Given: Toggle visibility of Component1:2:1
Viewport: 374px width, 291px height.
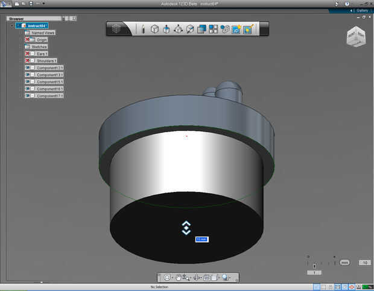Looking at the screenshot, I should pos(28,68).
